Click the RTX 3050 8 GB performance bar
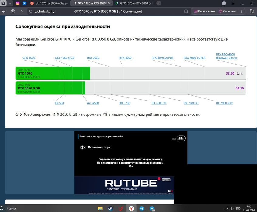 click(50, 88)
